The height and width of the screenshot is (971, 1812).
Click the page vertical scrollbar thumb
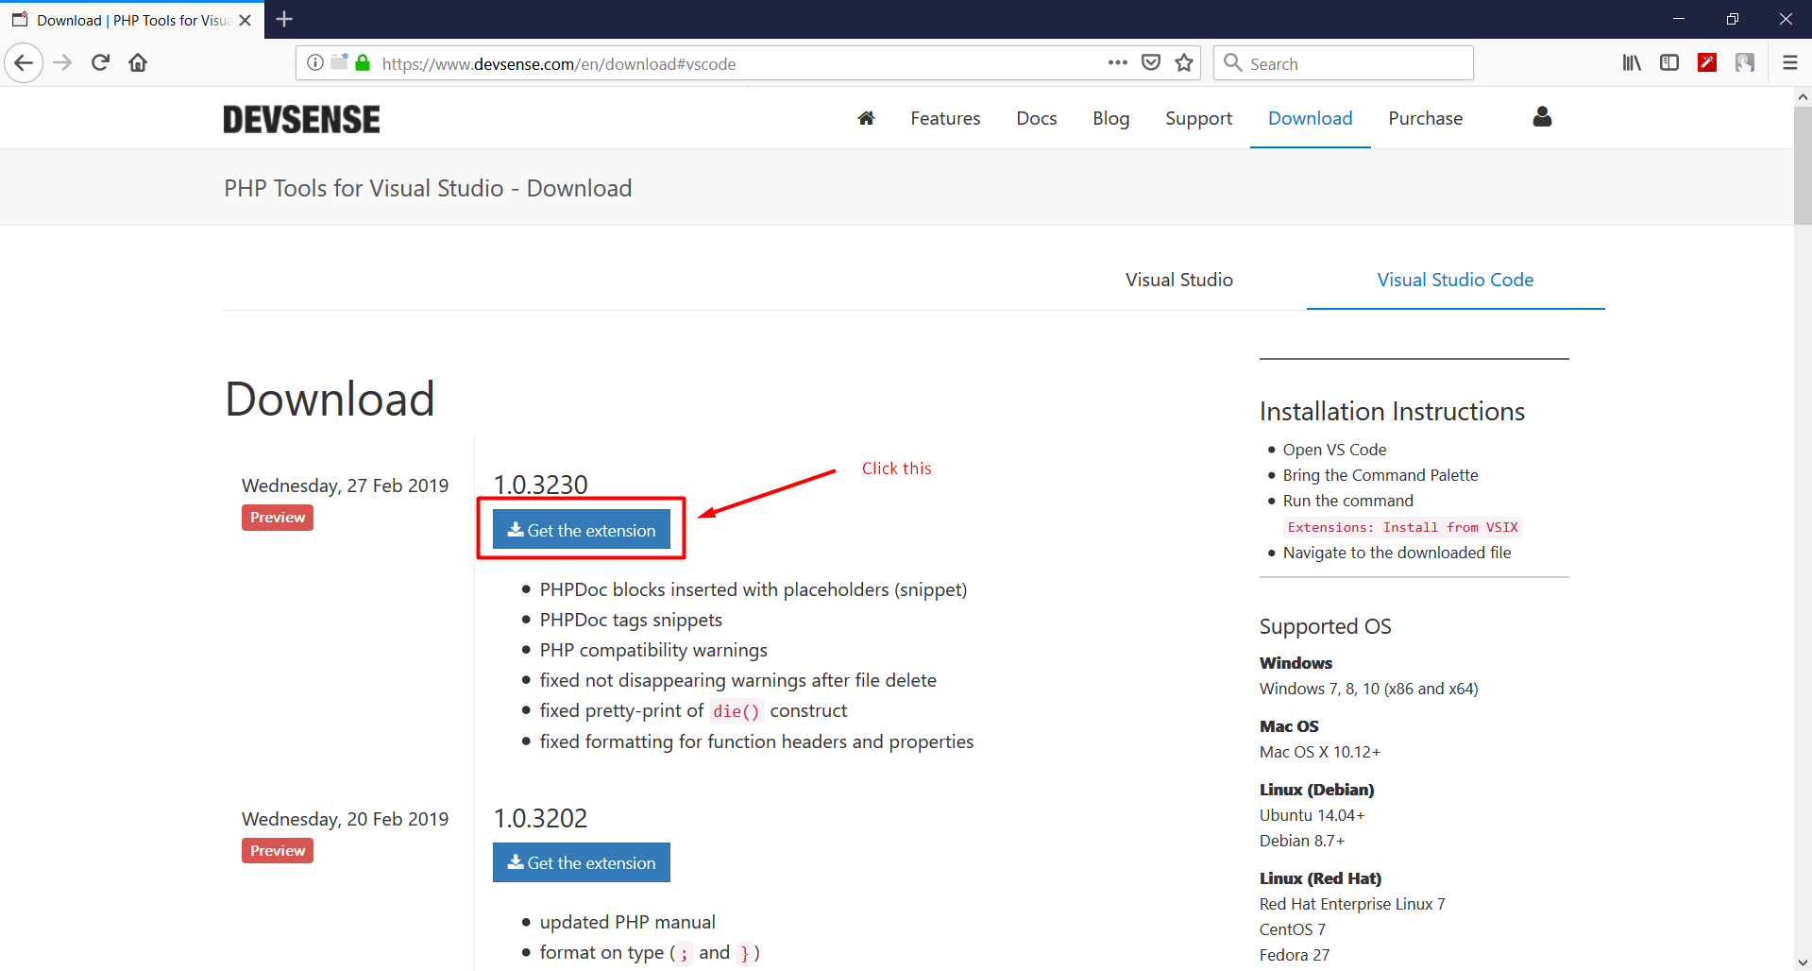pyautogui.click(x=1803, y=165)
